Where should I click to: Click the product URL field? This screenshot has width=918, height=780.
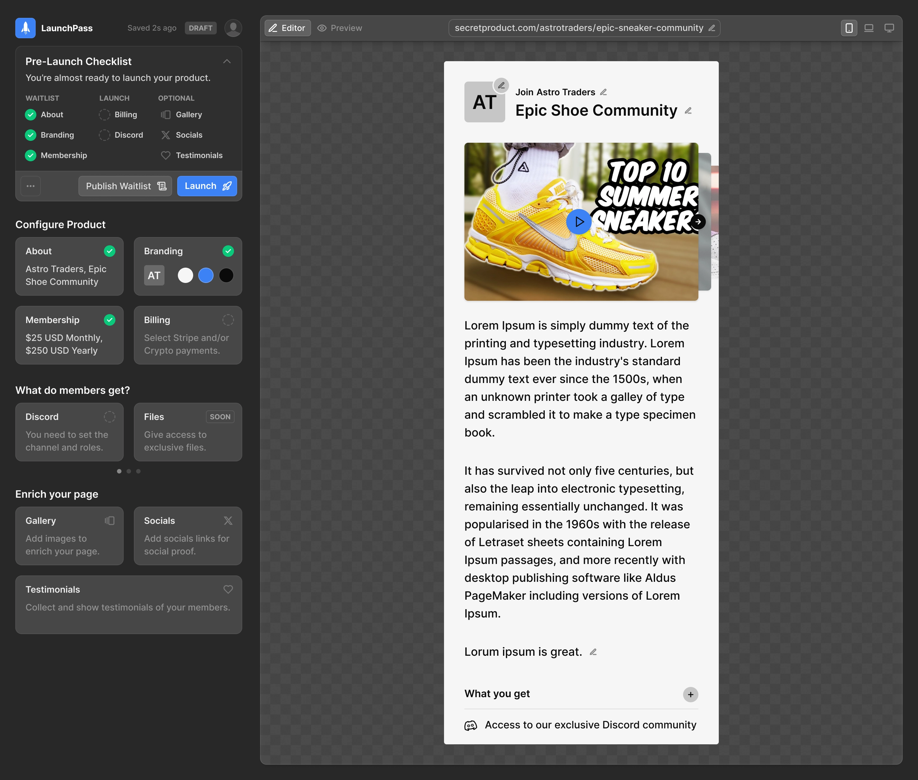click(584, 28)
